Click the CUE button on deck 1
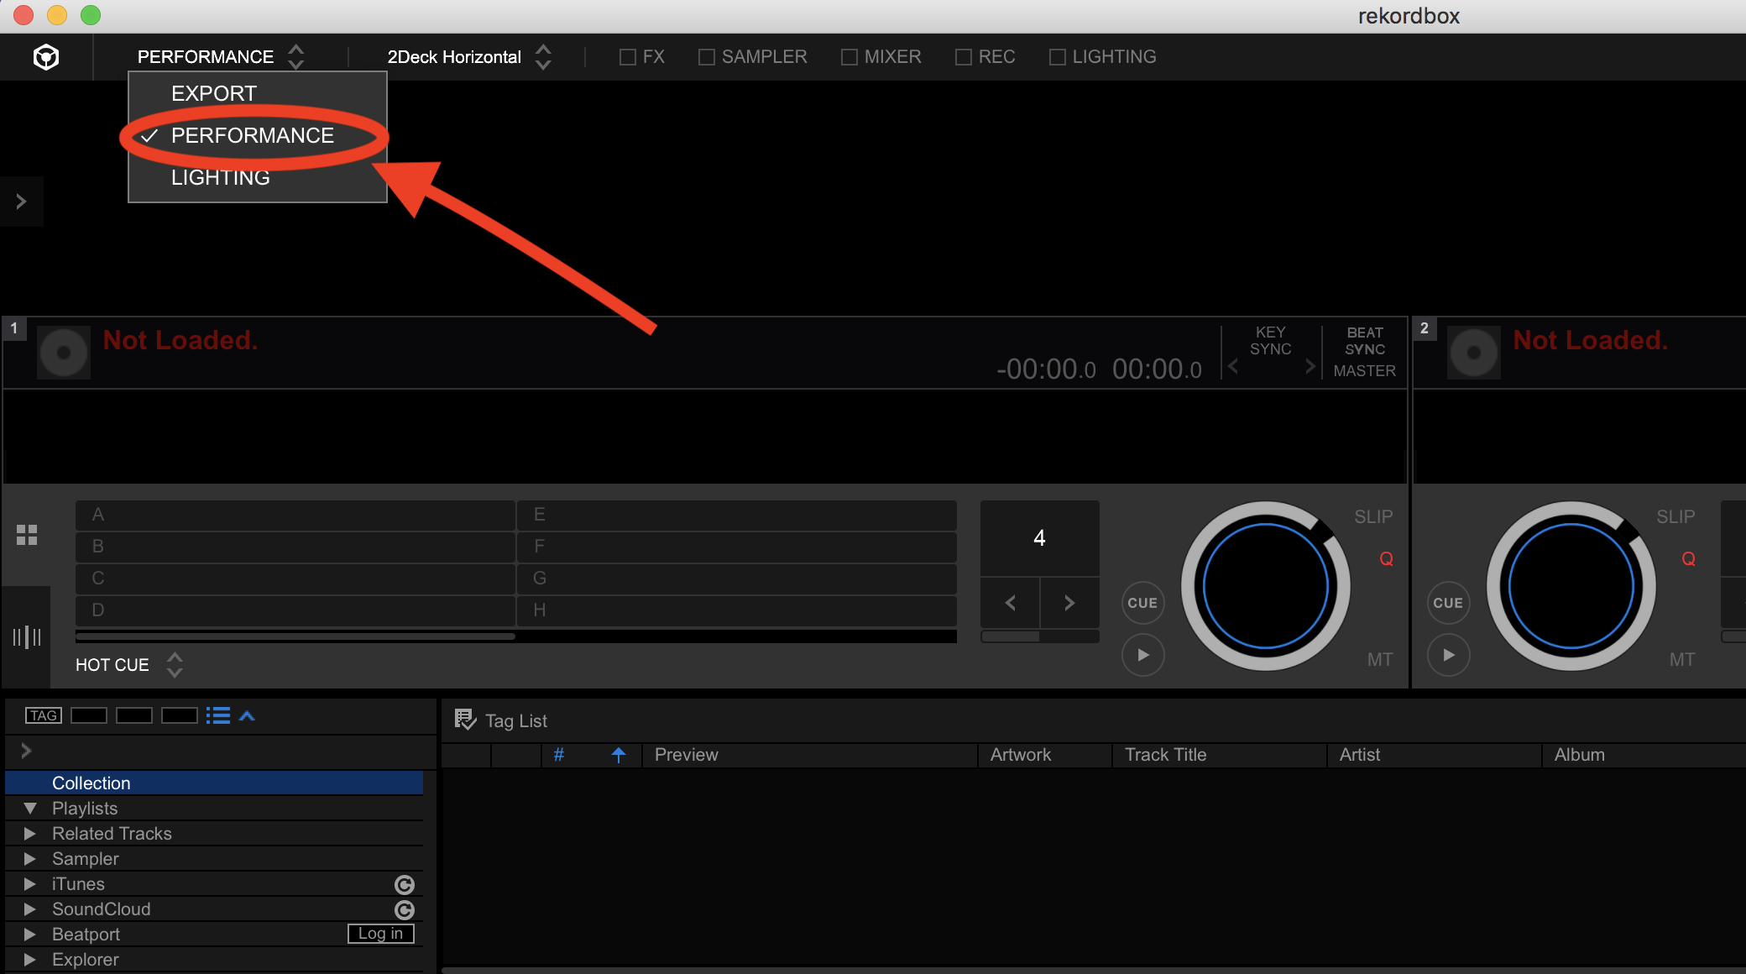Image resolution: width=1746 pixels, height=974 pixels. [x=1141, y=601]
